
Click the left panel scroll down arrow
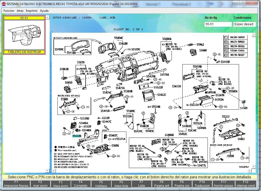[47, 171]
